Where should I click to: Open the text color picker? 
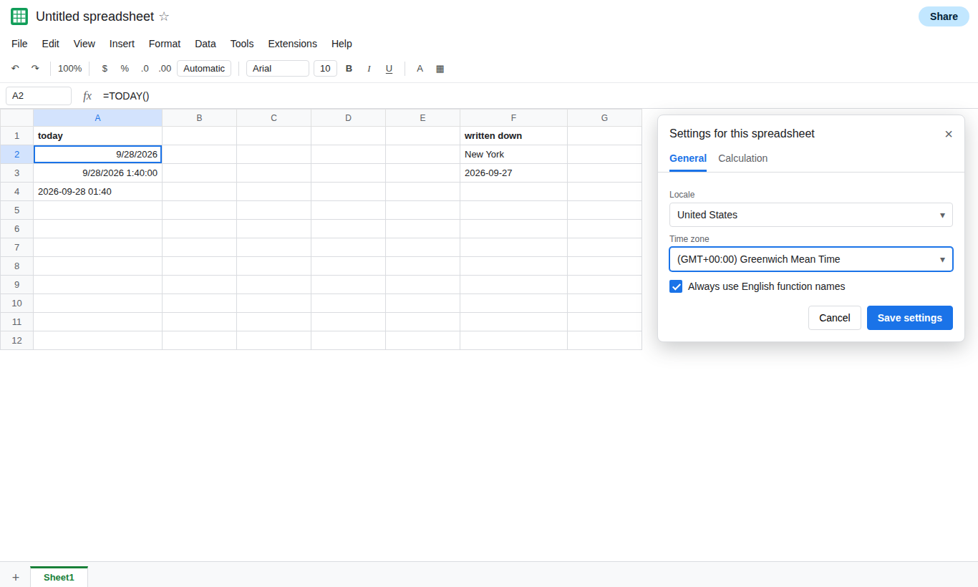point(420,69)
